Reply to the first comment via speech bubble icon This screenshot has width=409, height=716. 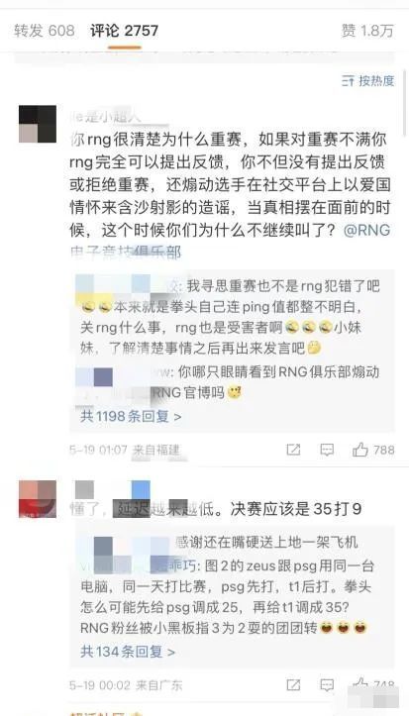(x=327, y=450)
